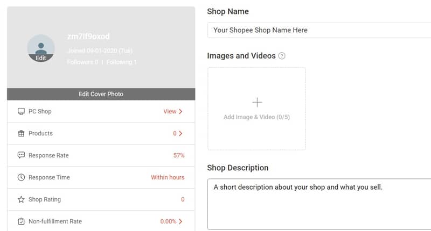Click the Response Rate chat bubble icon
The height and width of the screenshot is (231, 431).
click(x=21, y=156)
